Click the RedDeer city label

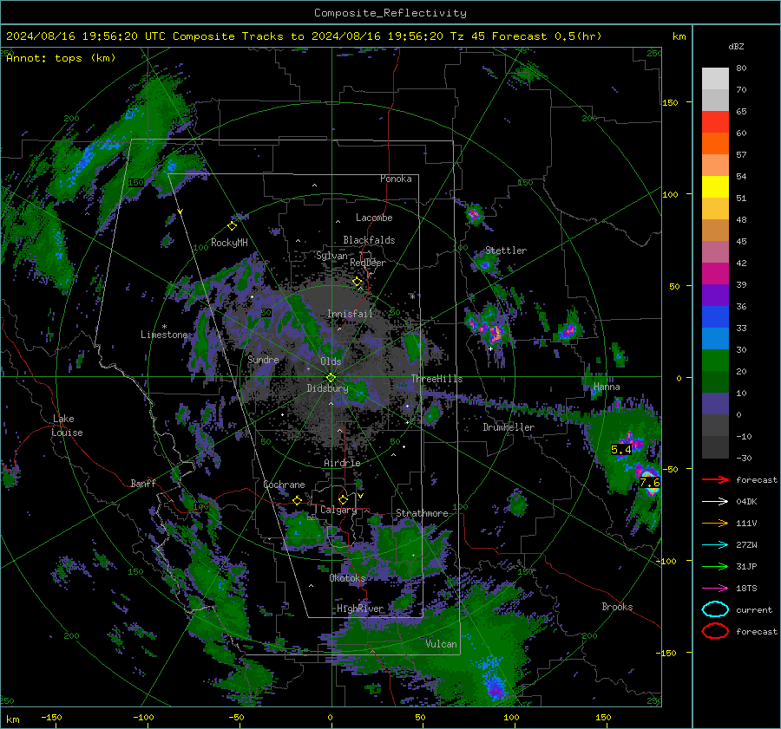click(368, 263)
